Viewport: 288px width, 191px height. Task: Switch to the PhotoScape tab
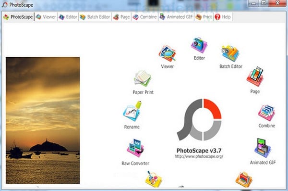coord(18,17)
